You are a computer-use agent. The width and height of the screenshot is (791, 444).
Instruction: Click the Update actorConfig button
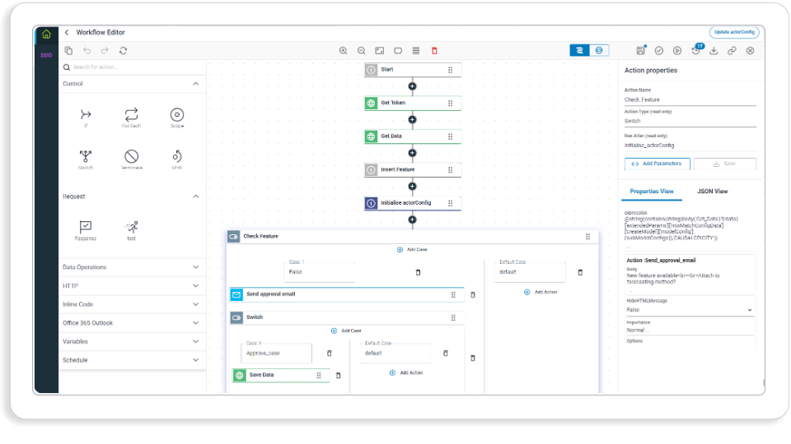tap(734, 32)
